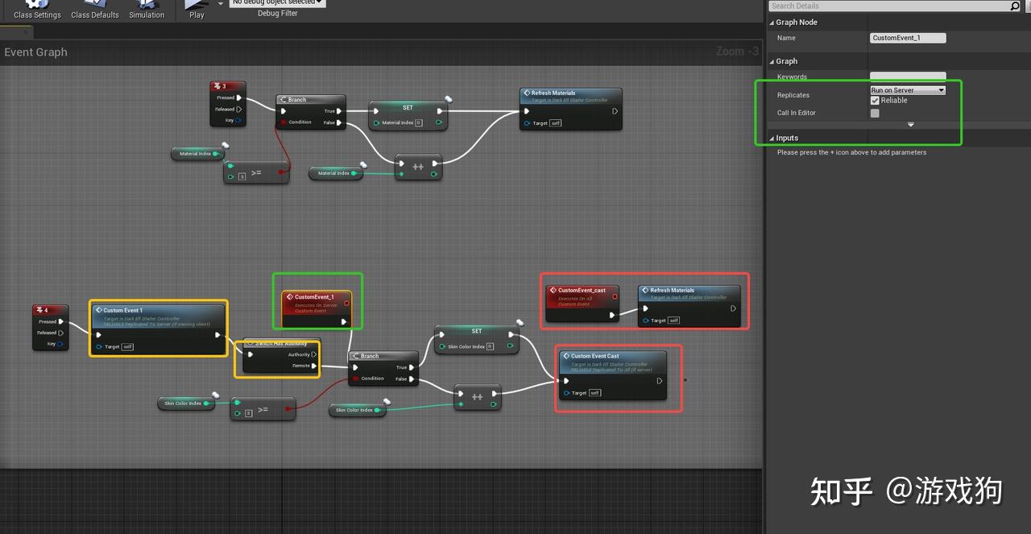This screenshot has height=534, width=1031.
Task: Click the True pin on the upper Branch node
Action: coord(339,111)
